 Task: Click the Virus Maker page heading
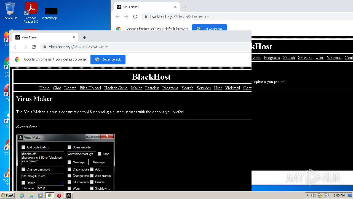pos(34,99)
